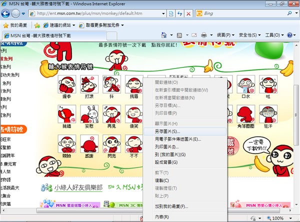Click the 角落圈圈 monkey emoticon
The height and width of the screenshot is (222, 300).
(246, 114)
